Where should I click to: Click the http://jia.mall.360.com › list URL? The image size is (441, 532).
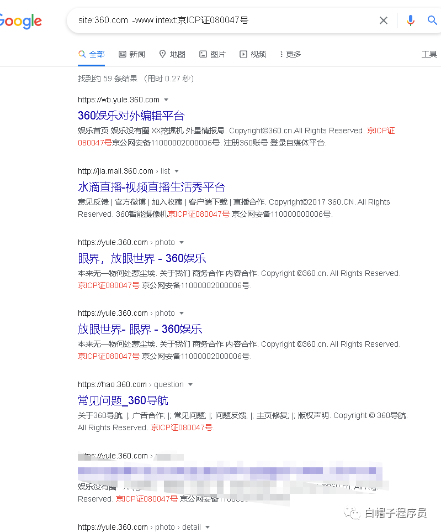(x=124, y=171)
